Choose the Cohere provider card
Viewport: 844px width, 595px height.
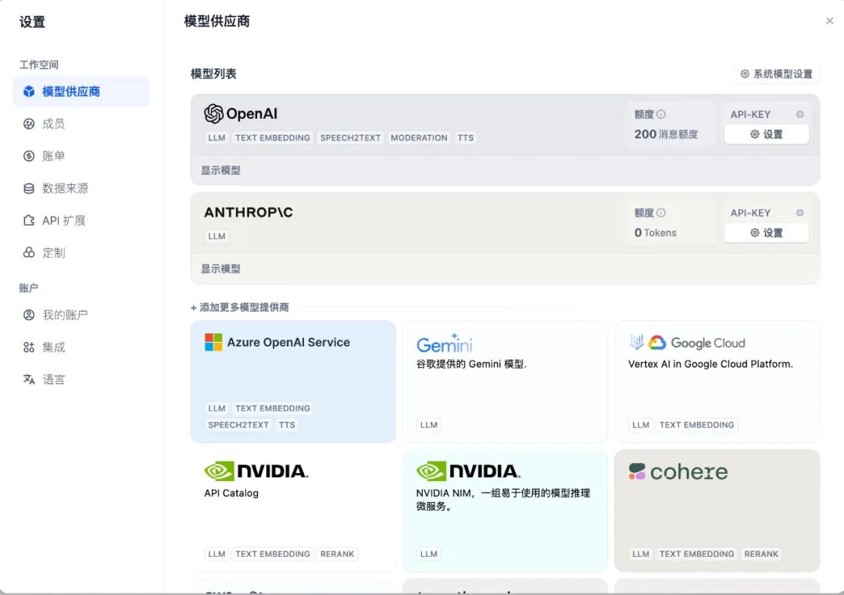point(717,510)
